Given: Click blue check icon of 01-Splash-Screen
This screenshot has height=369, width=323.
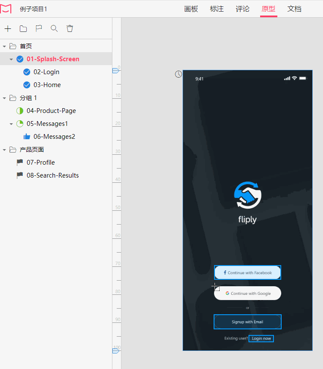Looking at the screenshot, I should coord(20,59).
